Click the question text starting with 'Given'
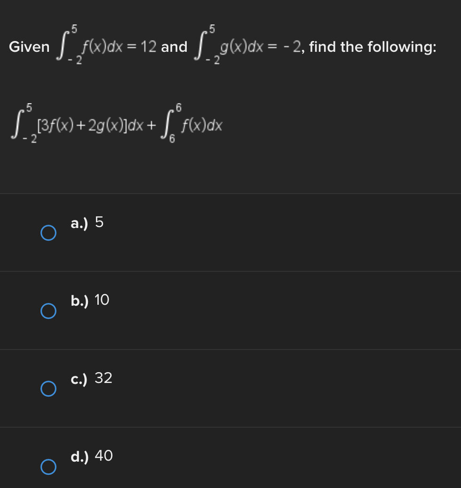The width and height of the screenshot is (461, 488). [29, 47]
